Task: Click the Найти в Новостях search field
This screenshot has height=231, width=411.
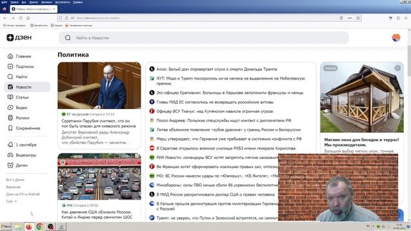Action: coord(204,38)
